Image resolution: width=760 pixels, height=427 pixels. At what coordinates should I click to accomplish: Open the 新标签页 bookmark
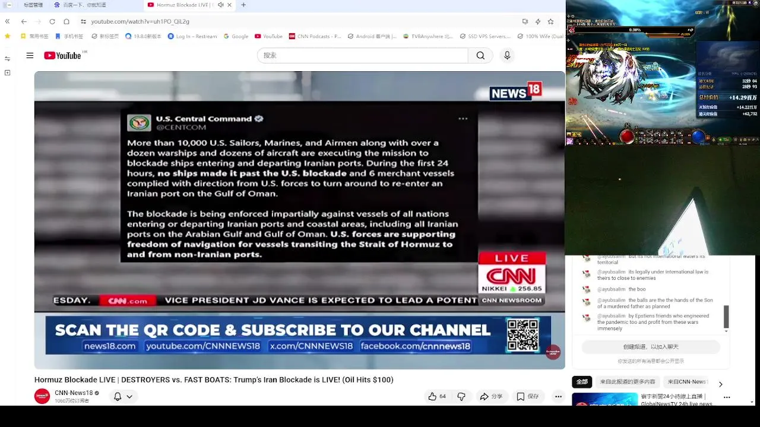(104, 36)
